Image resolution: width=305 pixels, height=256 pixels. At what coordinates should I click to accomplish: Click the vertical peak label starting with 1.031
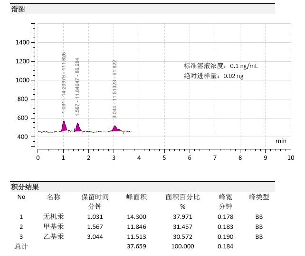click(x=64, y=82)
